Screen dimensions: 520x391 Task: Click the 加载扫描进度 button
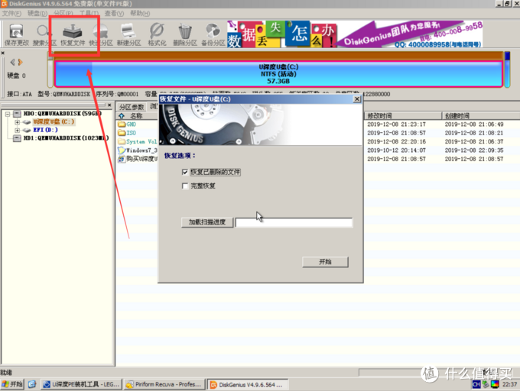[207, 222]
